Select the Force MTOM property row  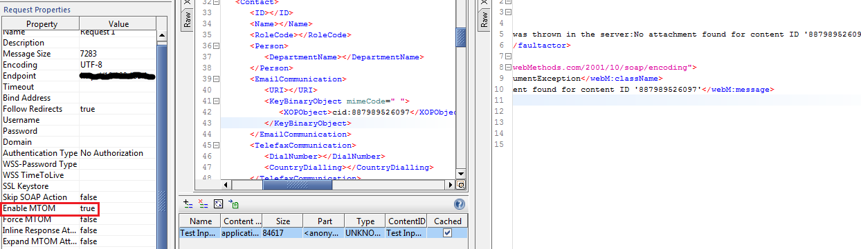[x=79, y=219]
